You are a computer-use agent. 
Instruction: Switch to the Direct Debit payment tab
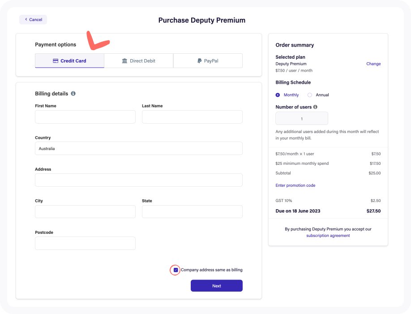[x=138, y=60]
